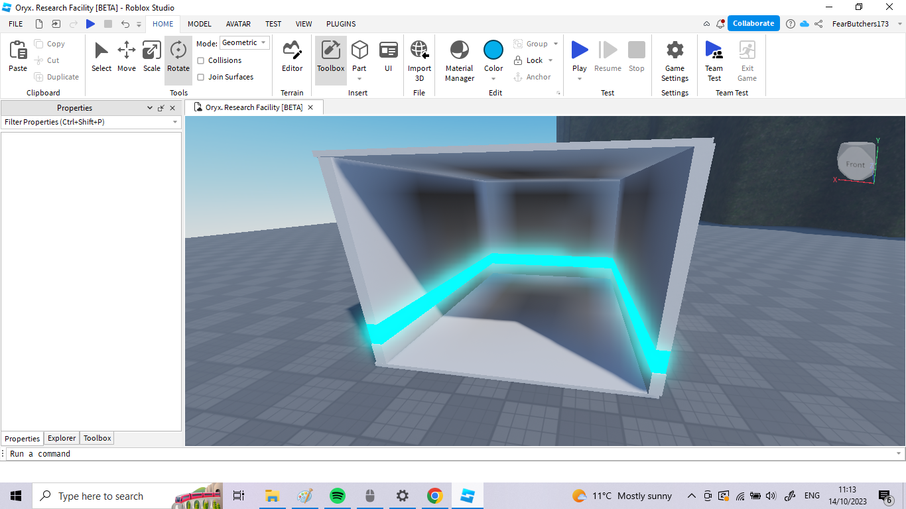Click the open file icon in quick access bar

56,24
